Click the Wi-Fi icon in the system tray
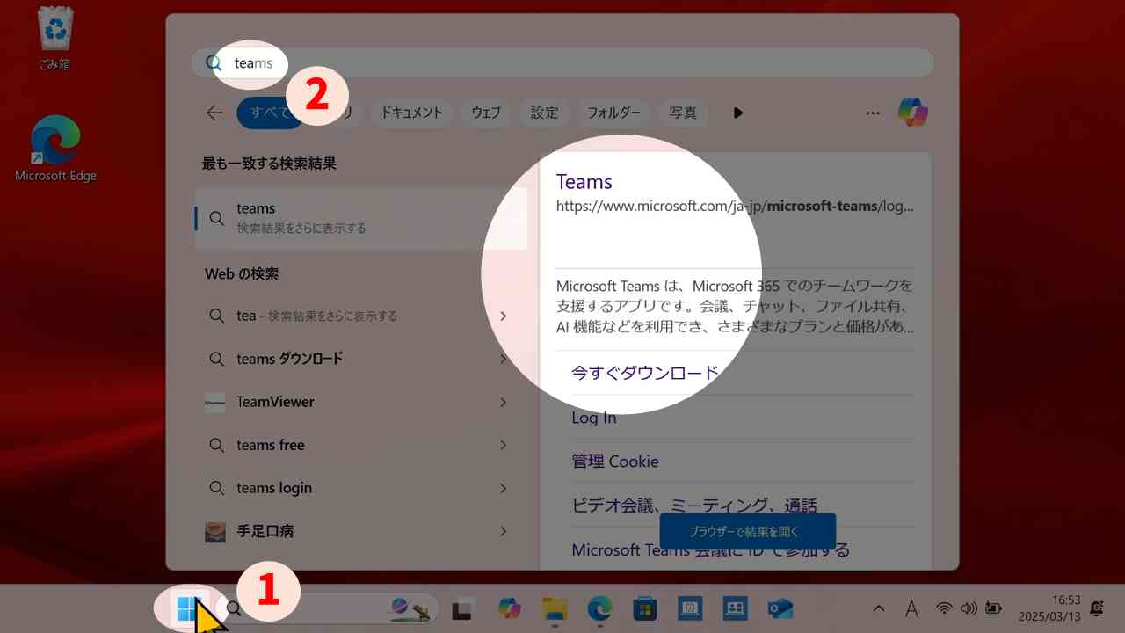 943,608
